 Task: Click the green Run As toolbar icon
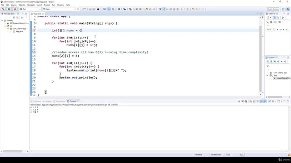click(119, 9)
